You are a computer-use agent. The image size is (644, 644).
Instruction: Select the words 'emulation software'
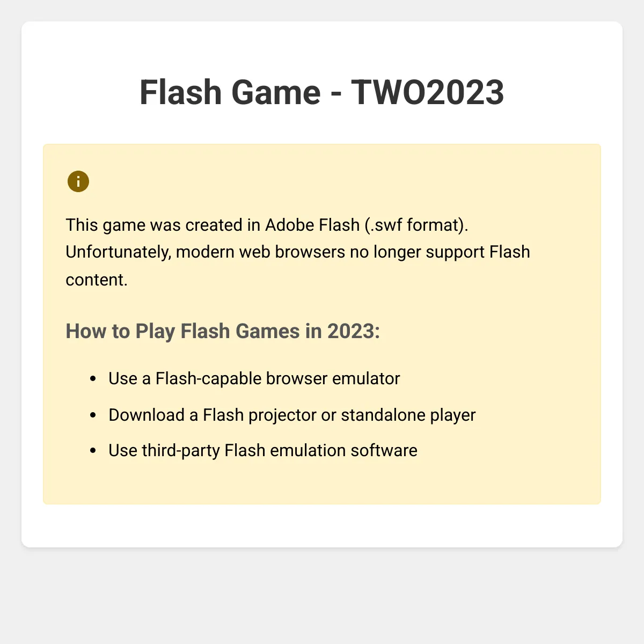click(x=343, y=451)
